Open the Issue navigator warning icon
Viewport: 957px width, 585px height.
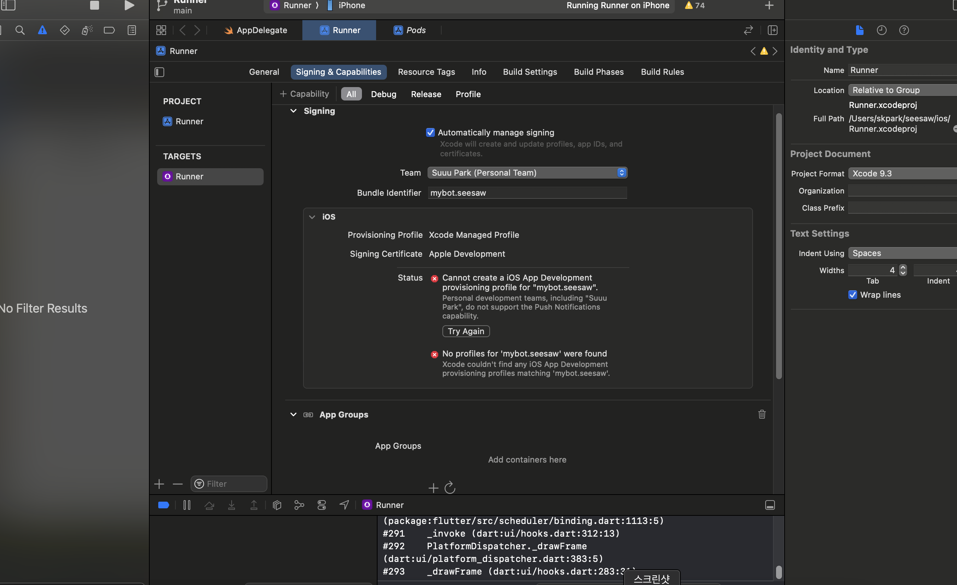42,30
